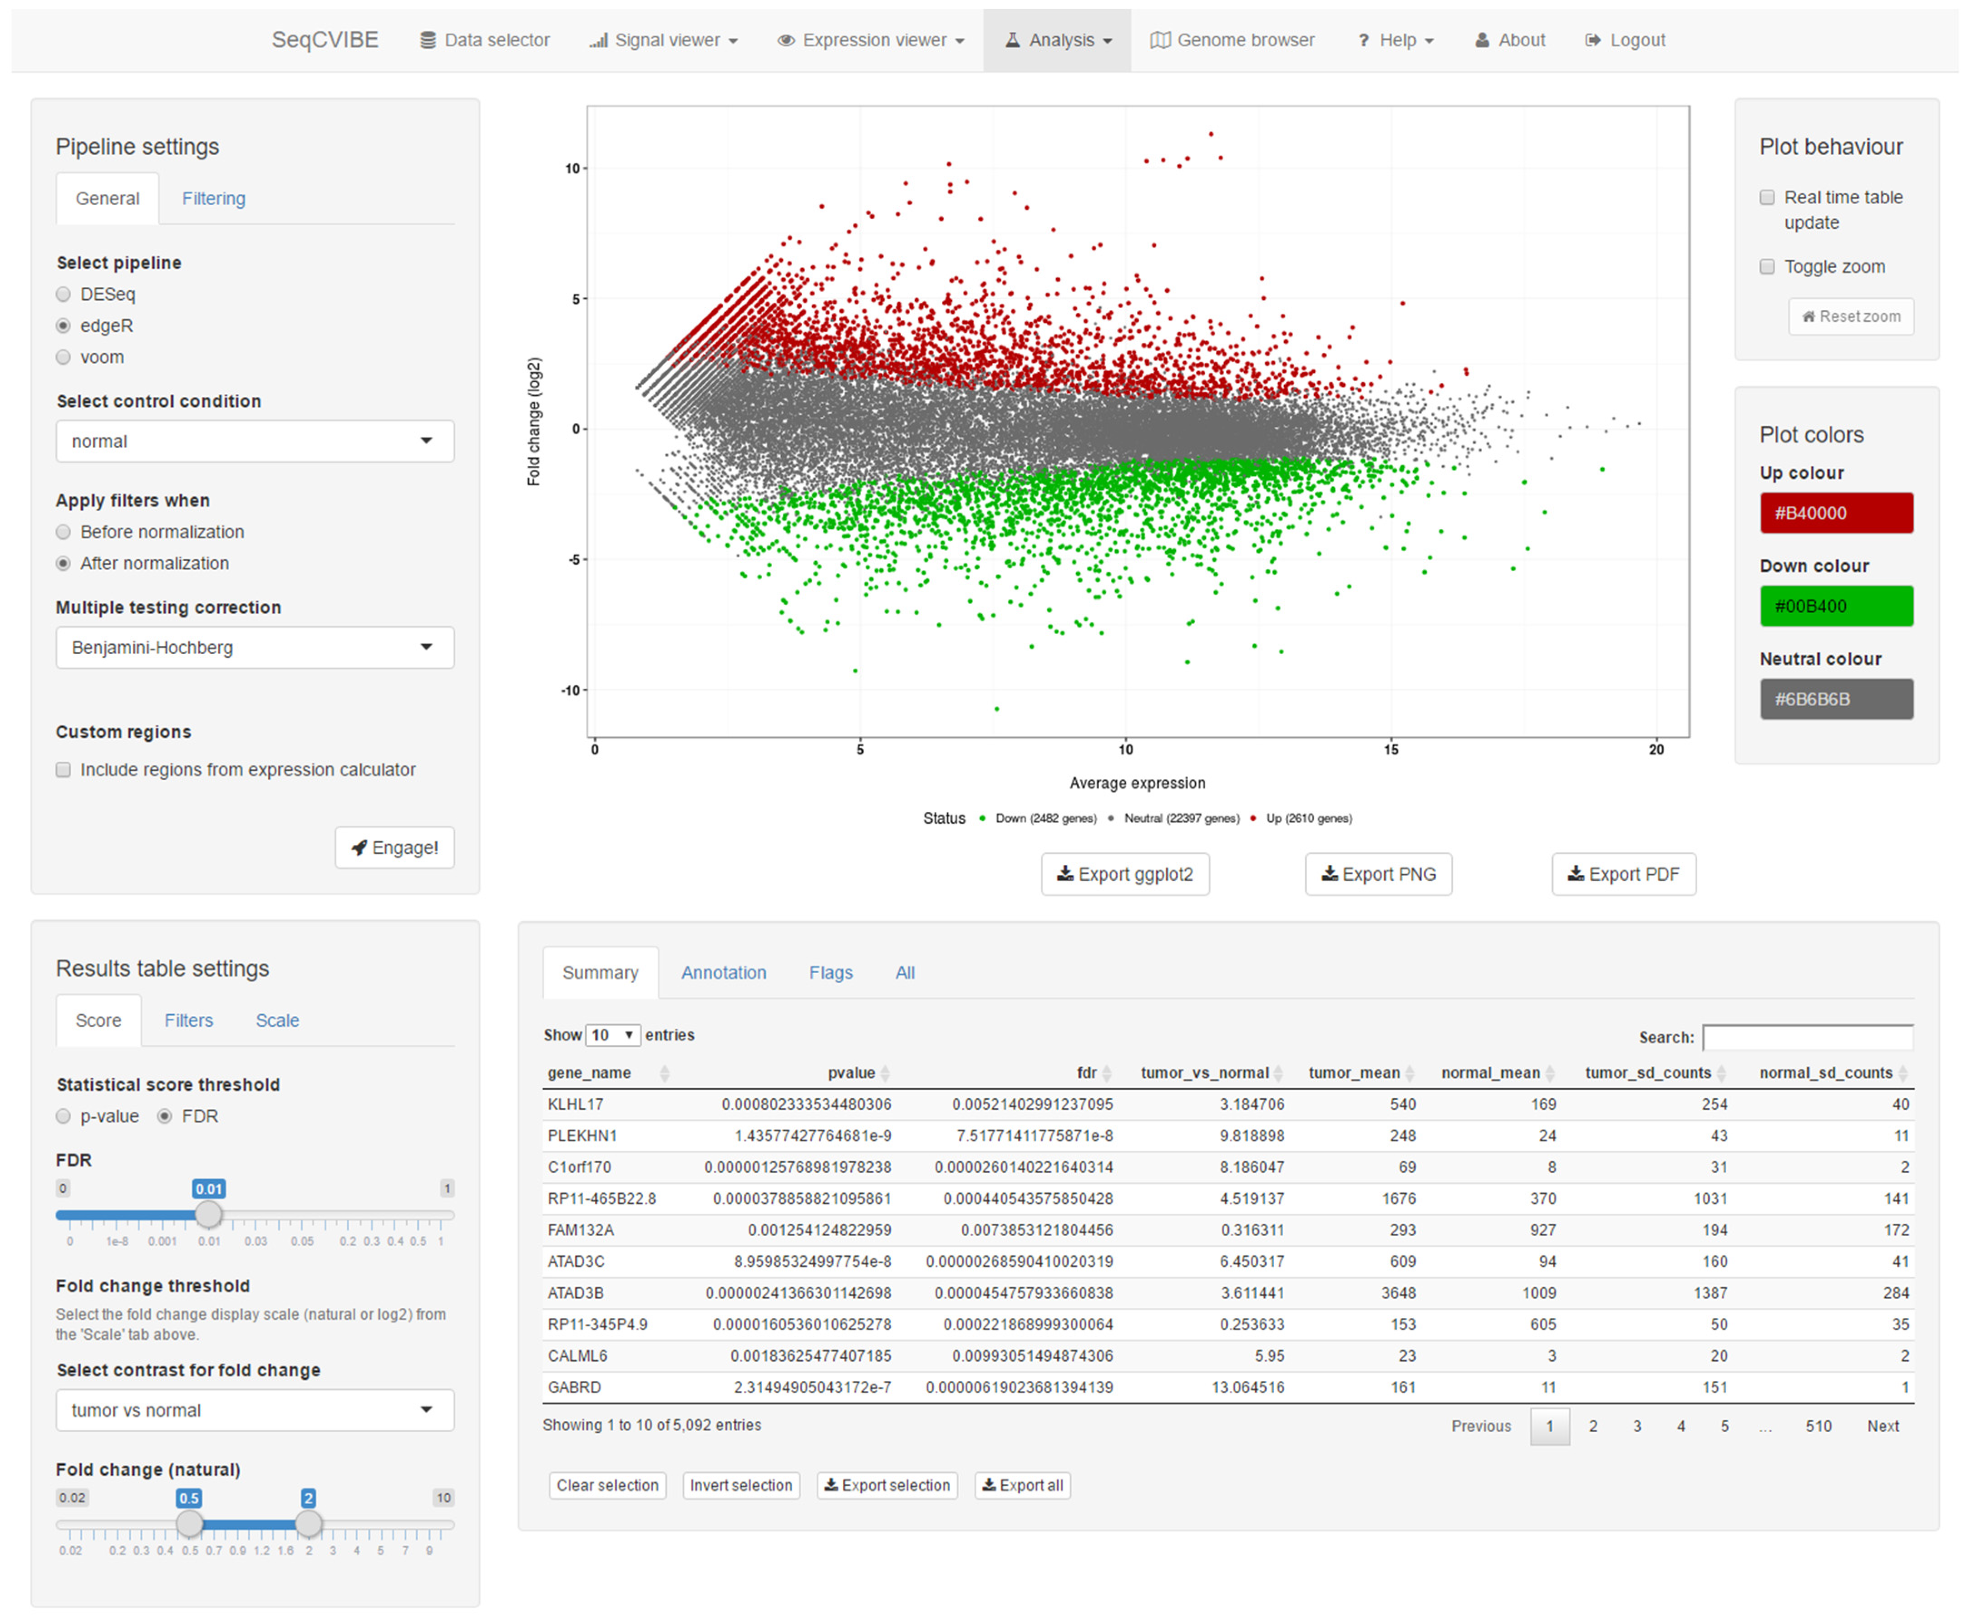
Task: Open the Show entries count dropdown
Action: pyautogui.click(x=612, y=1035)
